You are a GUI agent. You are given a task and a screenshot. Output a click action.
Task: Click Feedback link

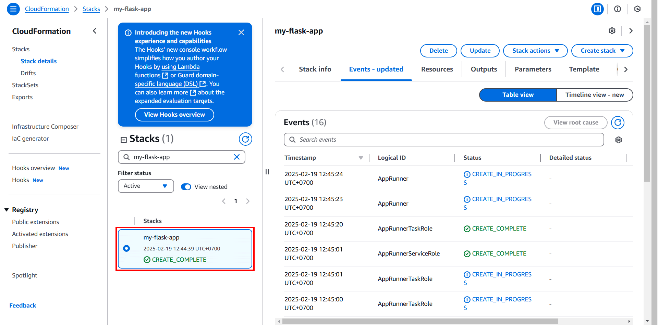pos(23,305)
